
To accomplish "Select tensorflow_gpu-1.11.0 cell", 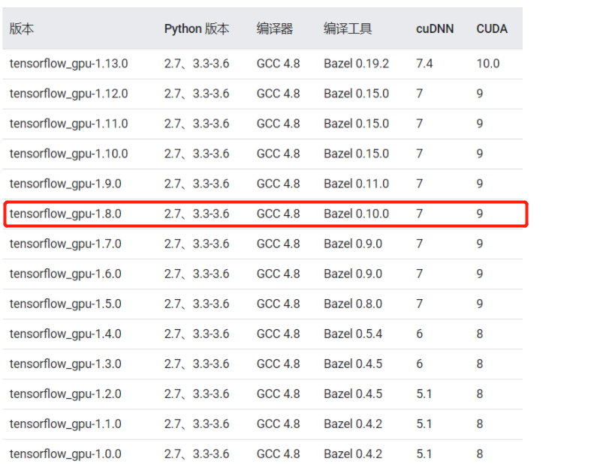I will click(68, 124).
